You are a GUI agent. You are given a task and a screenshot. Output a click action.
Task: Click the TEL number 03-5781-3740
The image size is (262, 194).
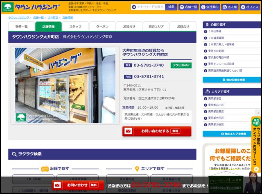(x=149, y=65)
